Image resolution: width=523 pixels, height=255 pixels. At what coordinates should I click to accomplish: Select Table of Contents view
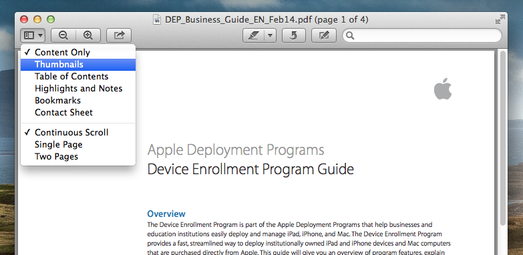[78, 76]
